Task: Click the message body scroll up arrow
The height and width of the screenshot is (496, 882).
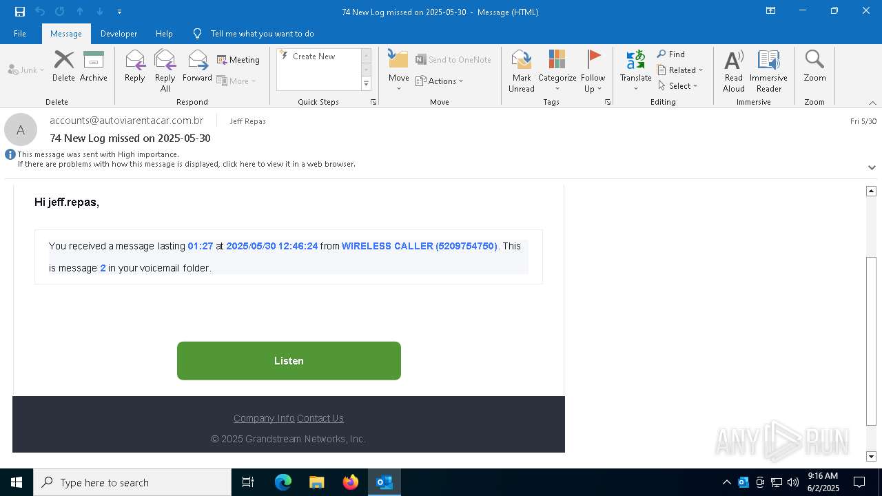Action: point(871,191)
